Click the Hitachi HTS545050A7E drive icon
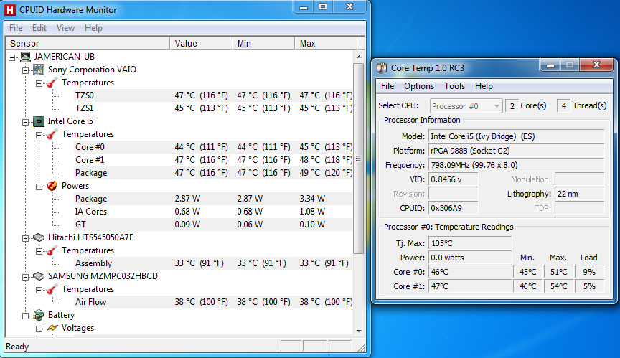The image size is (620, 358). 39,237
